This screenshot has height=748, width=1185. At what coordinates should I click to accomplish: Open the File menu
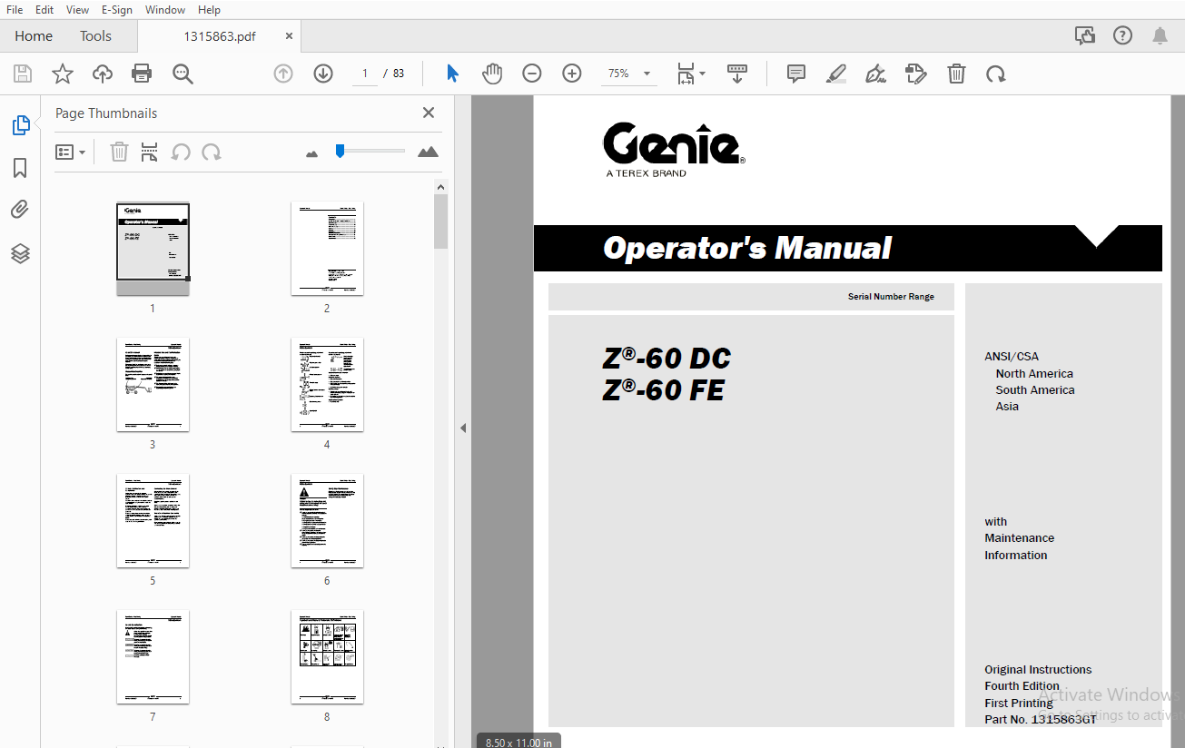pyautogui.click(x=15, y=9)
